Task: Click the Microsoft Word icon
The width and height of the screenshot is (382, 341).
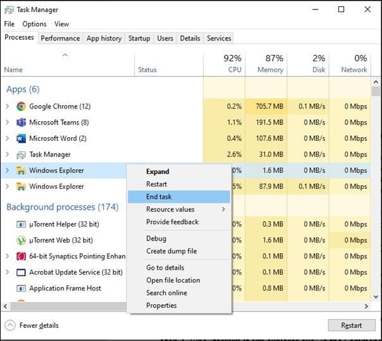Action: pyautogui.click(x=21, y=138)
